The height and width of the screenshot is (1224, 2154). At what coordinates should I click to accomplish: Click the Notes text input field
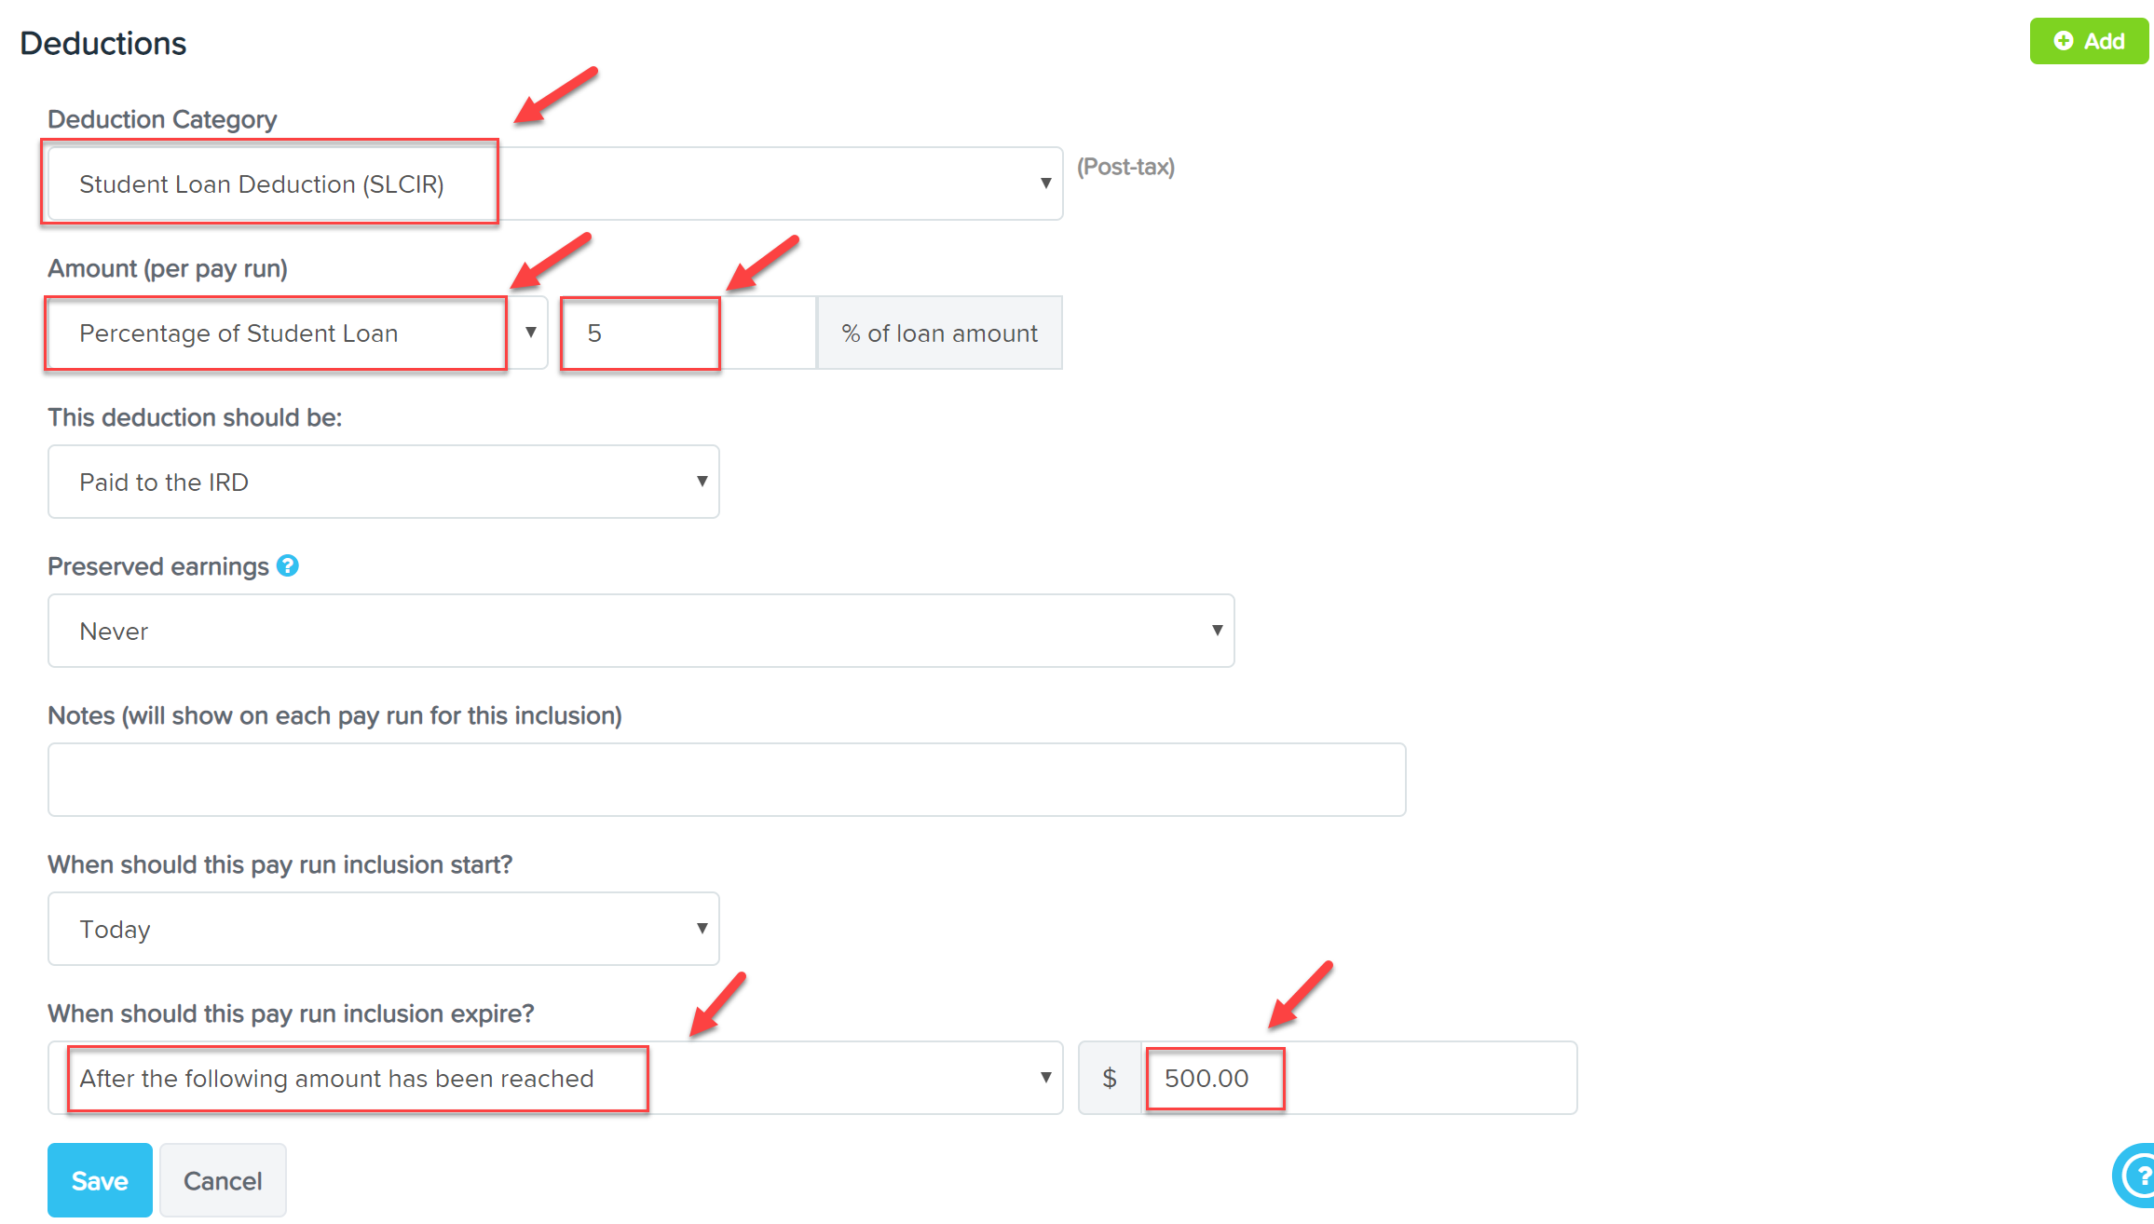(x=727, y=780)
